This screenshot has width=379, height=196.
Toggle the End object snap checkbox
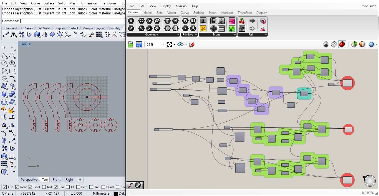pos(5,187)
